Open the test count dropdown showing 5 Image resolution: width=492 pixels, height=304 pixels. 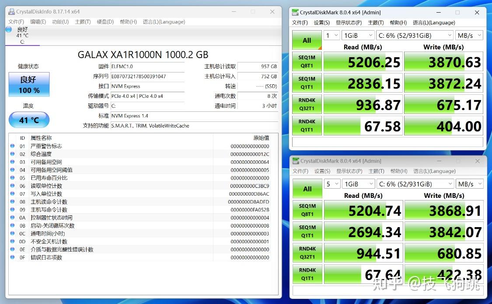(x=331, y=184)
